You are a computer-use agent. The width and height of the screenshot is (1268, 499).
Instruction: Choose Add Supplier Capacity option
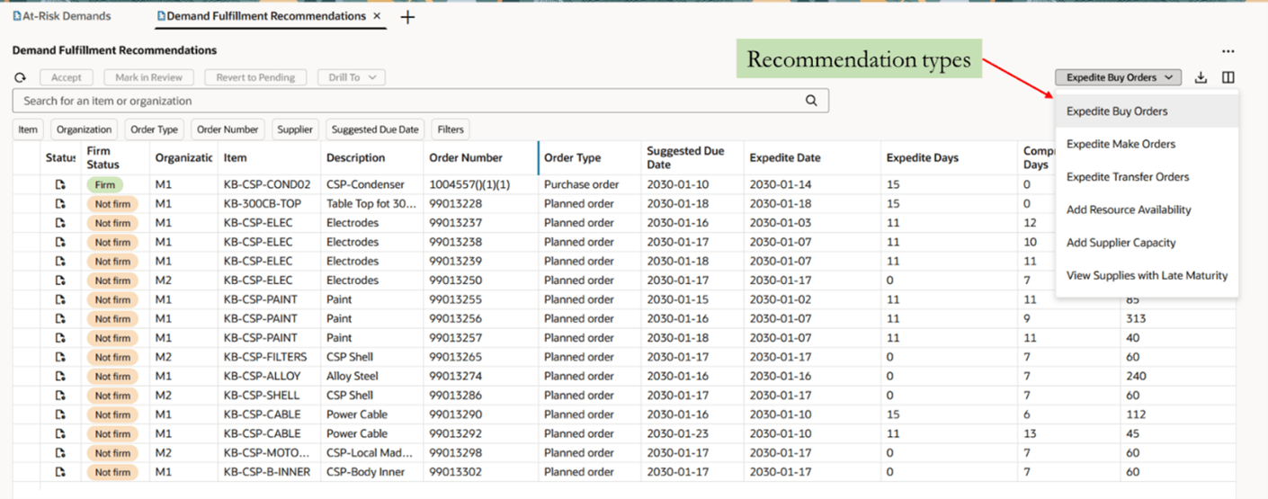(1147, 243)
